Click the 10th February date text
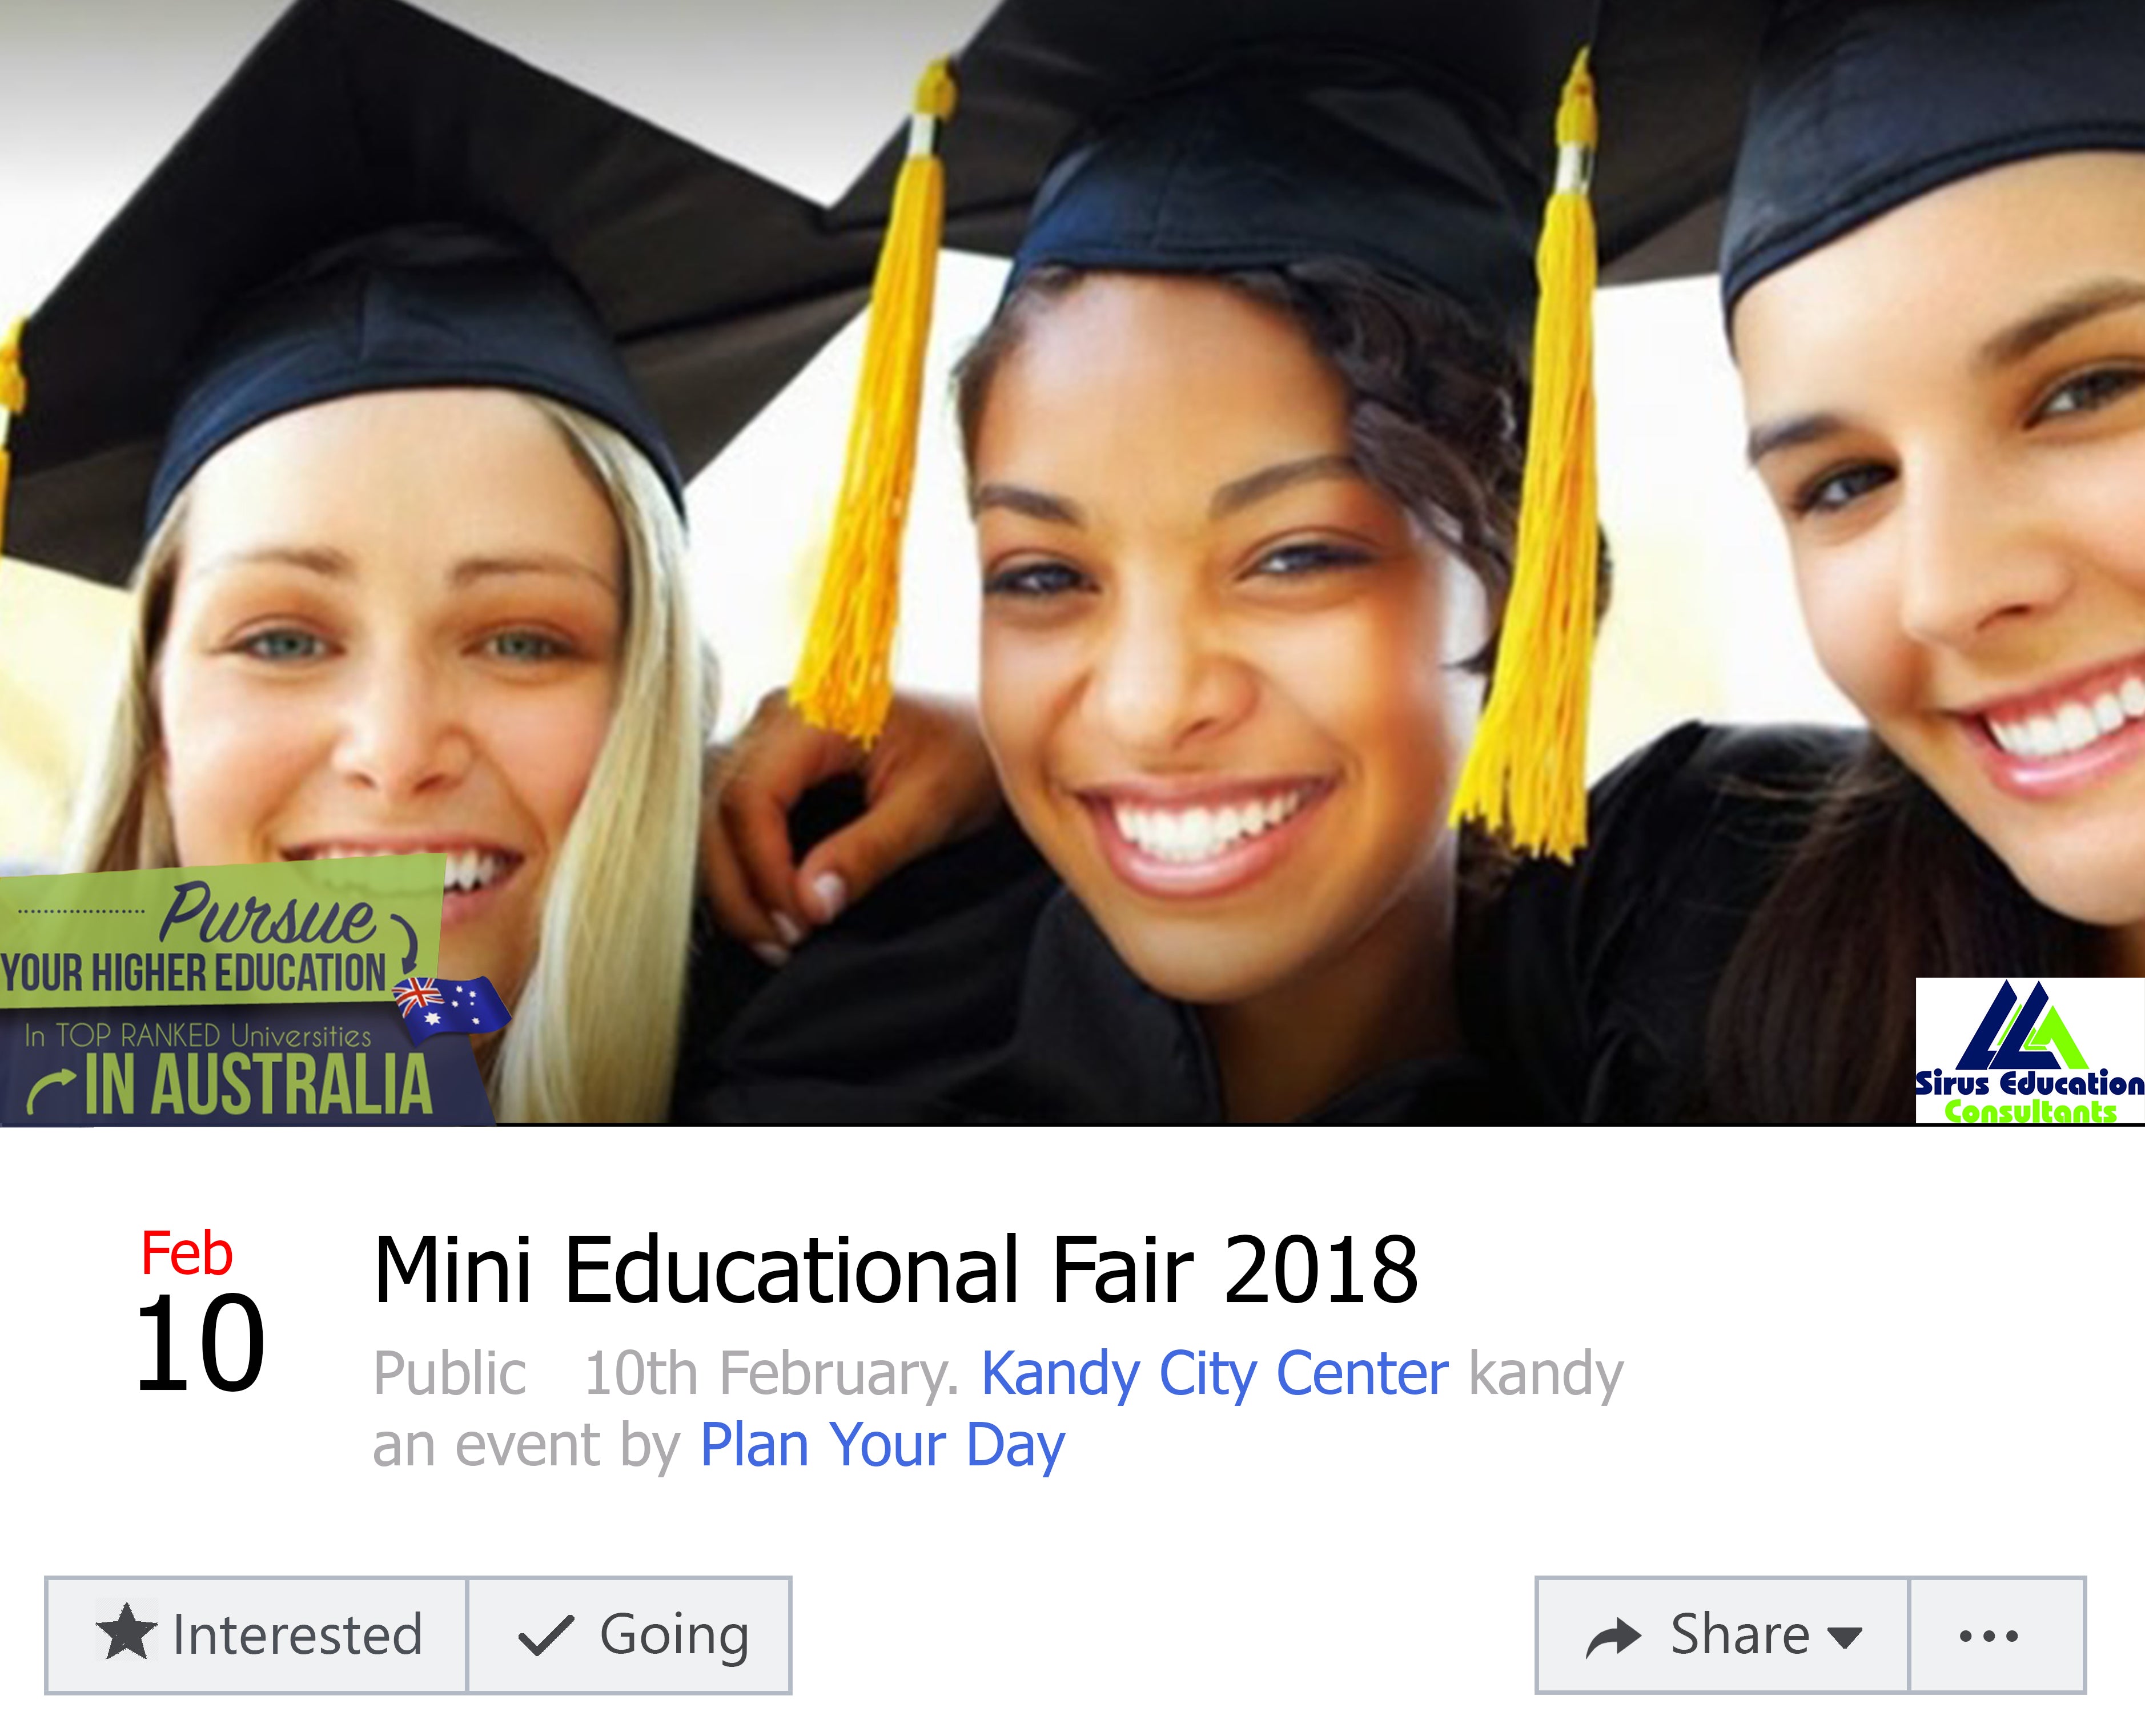2145x1736 pixels. tap(771, 1373)
